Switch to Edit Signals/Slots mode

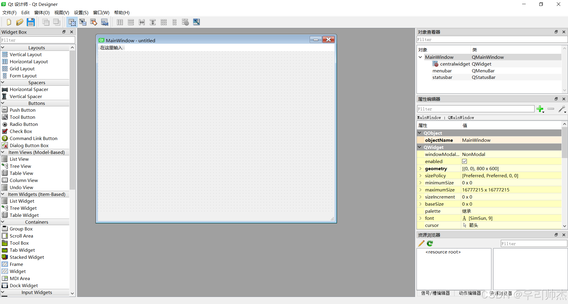(83, 22)
